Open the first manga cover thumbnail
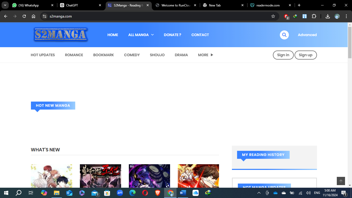 pyautogui.click(x=52, y=176)
